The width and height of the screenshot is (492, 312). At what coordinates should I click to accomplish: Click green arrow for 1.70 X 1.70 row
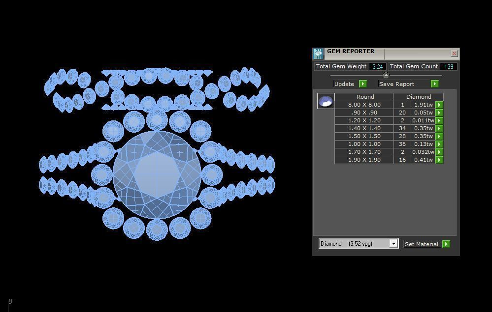coord(439,152)
